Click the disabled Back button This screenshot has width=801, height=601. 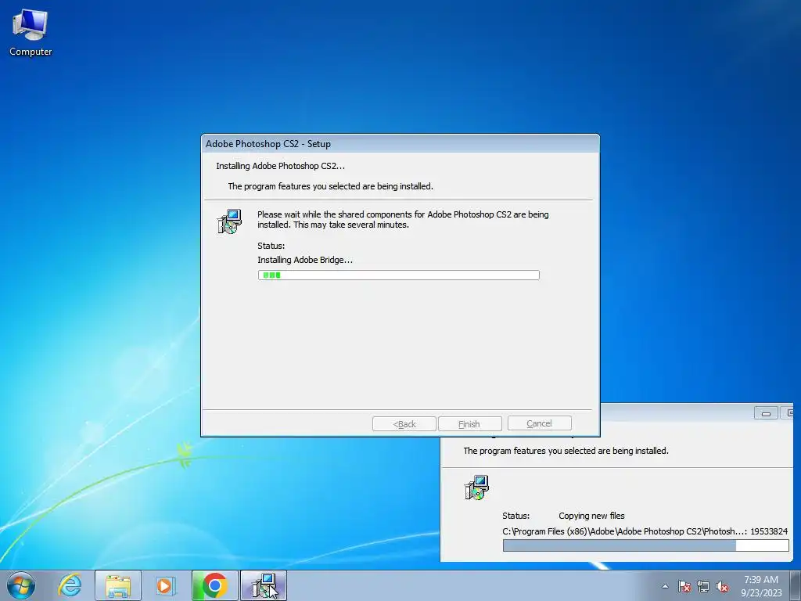pos(404,424)
